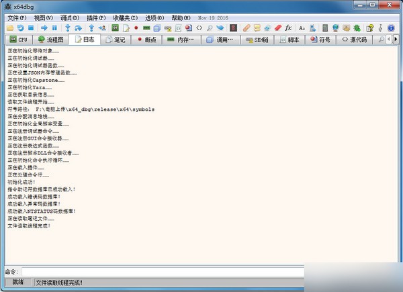403x292 pixels.
Task: Click the 命令 command input field
Action: [163, 272]
